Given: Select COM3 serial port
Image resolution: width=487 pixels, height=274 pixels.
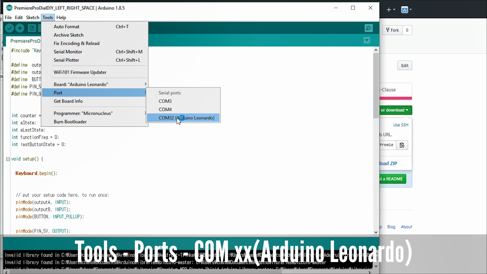Looking at the screenshot, I should pyautogui.click(x=183, y=101).
